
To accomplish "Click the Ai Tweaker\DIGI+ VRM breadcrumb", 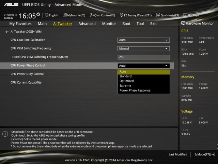I will coord(26,32).
